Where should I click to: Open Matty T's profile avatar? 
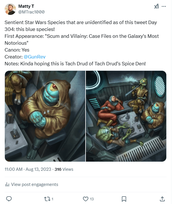pos(10,9)
